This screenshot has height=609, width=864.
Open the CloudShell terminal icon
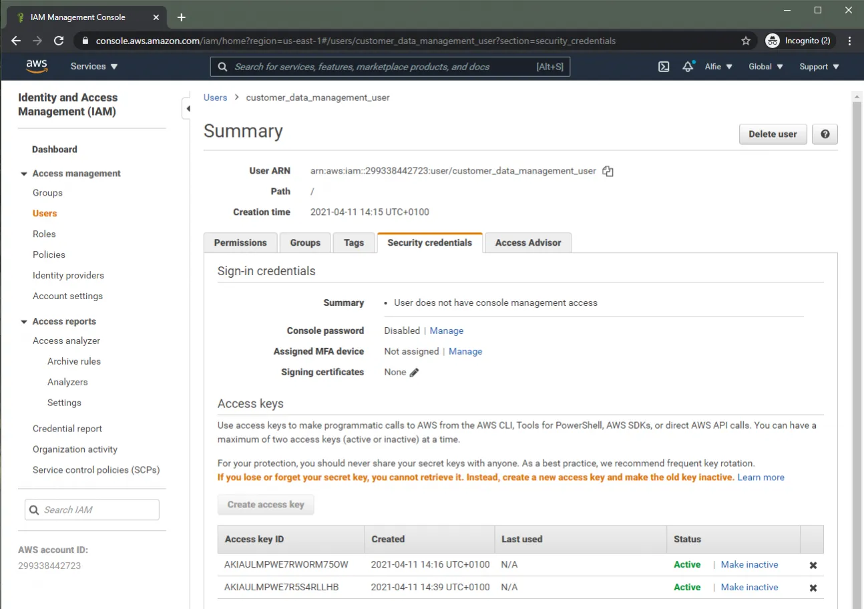pos(664,67)
